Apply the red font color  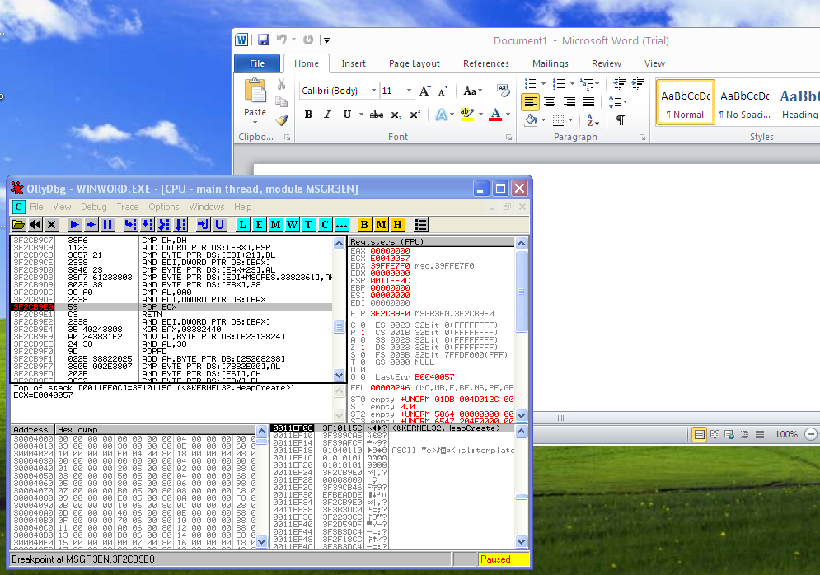495,115
